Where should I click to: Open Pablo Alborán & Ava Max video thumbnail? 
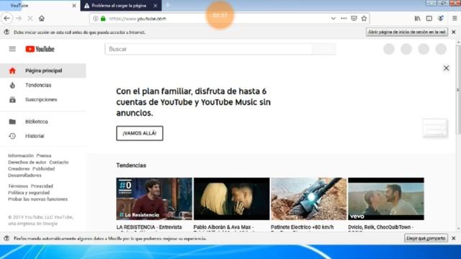click(231, 199)
